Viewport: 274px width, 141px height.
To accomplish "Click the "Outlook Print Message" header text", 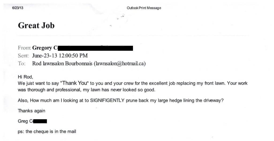I will (x=144, y=8).
